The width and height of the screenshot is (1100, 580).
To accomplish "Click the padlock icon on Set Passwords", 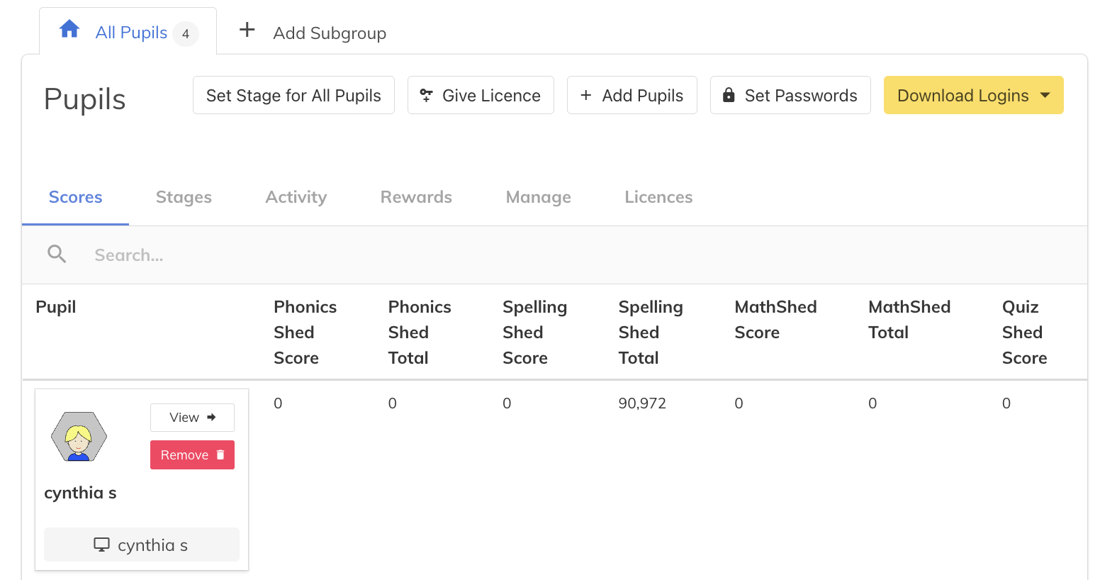I will 729,95.
